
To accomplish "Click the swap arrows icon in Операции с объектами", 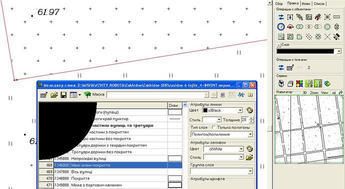I will coord(281,17).
